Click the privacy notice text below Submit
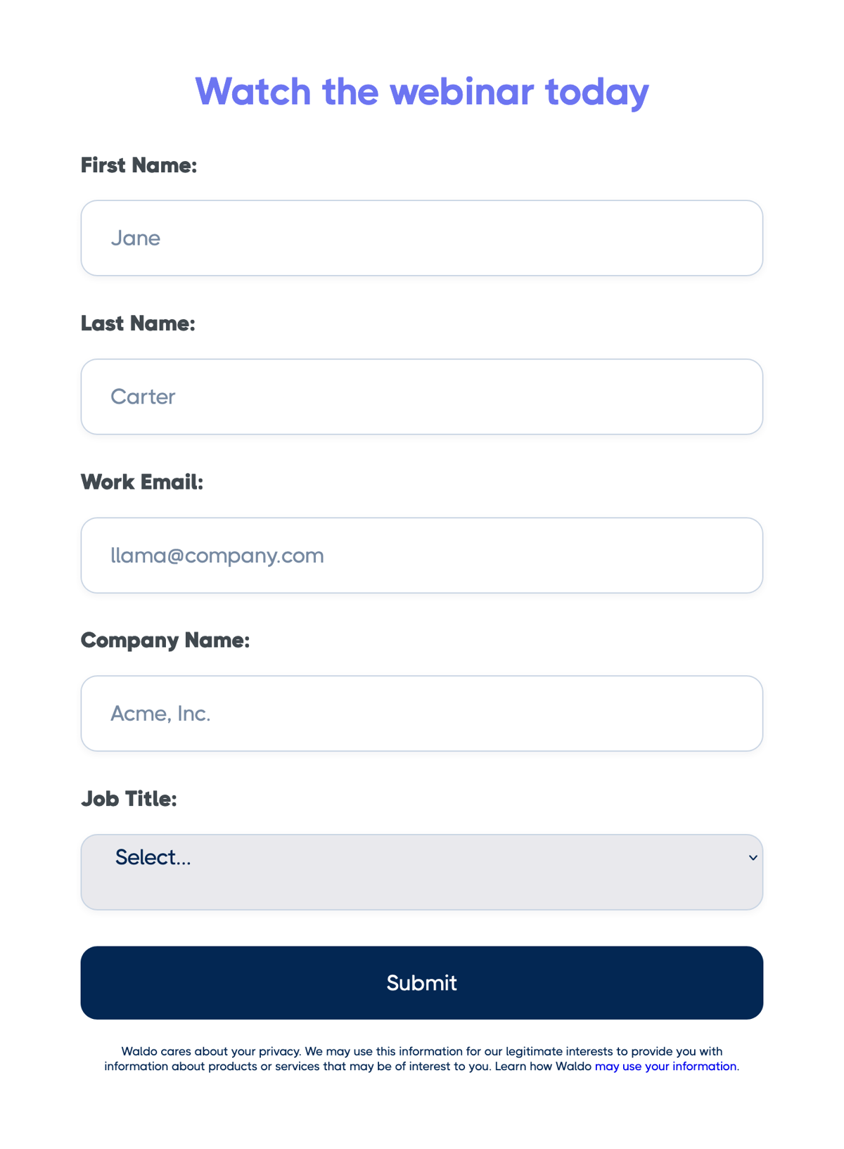This screenshot has width=844, height=1149. 422,1058
